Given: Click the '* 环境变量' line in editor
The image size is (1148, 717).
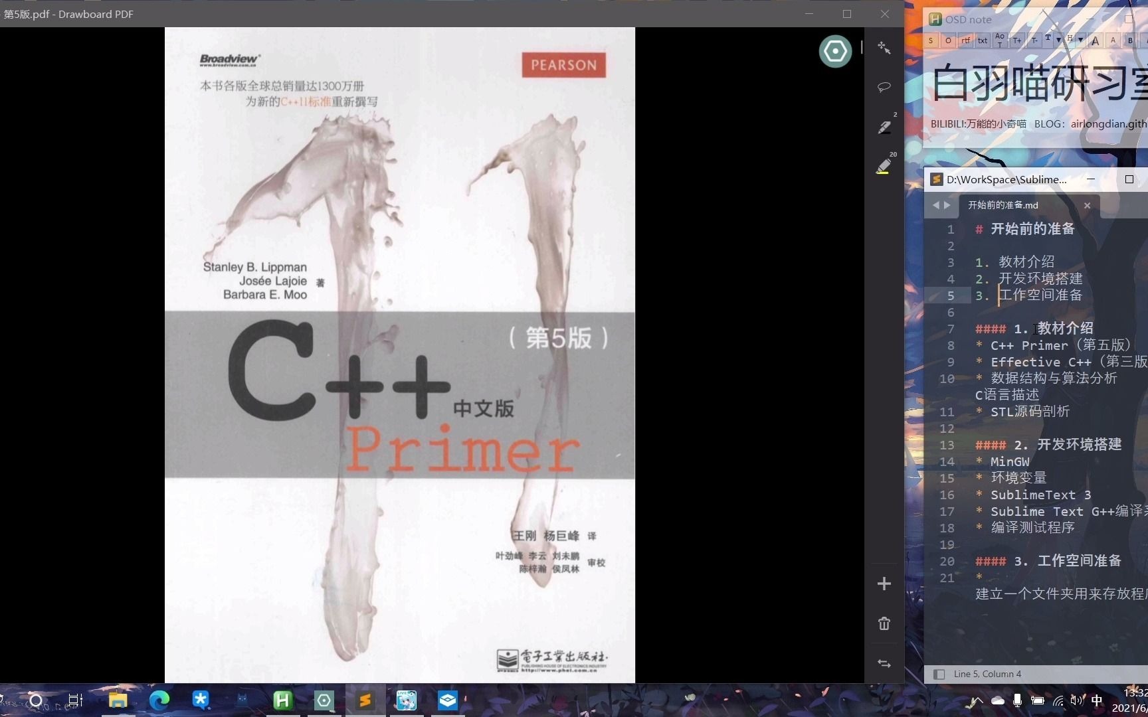Looking at the screenshot, I should coord(1010,478).
